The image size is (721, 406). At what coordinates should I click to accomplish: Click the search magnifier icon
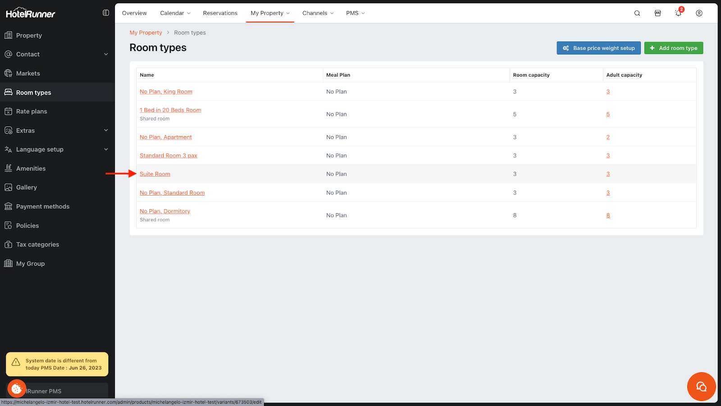tap(637, 13)
